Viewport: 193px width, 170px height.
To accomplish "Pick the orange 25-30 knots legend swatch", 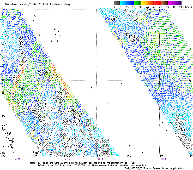I will [x=151, y=3].
